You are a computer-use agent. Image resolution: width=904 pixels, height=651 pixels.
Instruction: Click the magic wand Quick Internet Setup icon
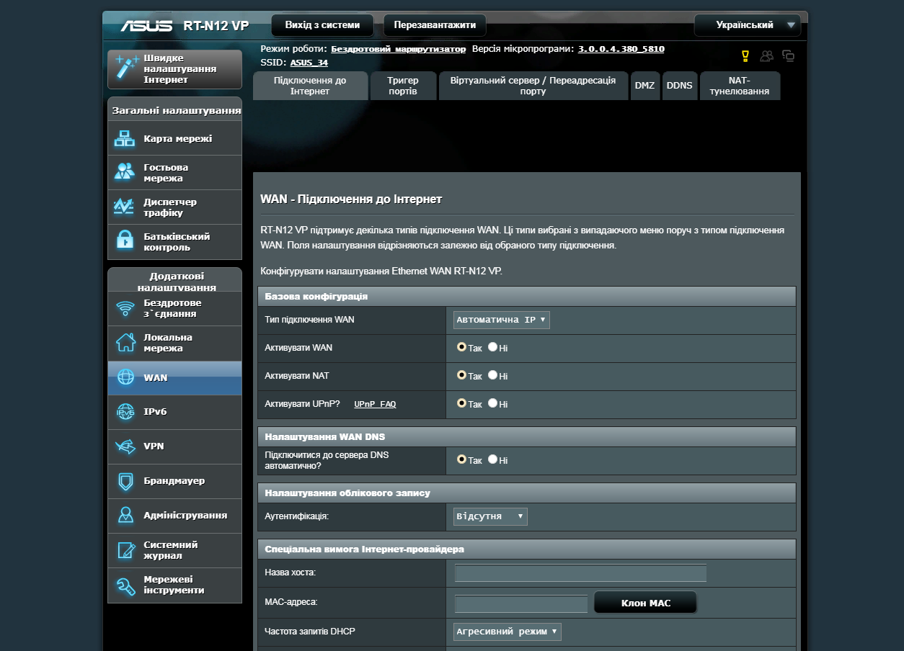pyautogui.click(x=127, y=66)
